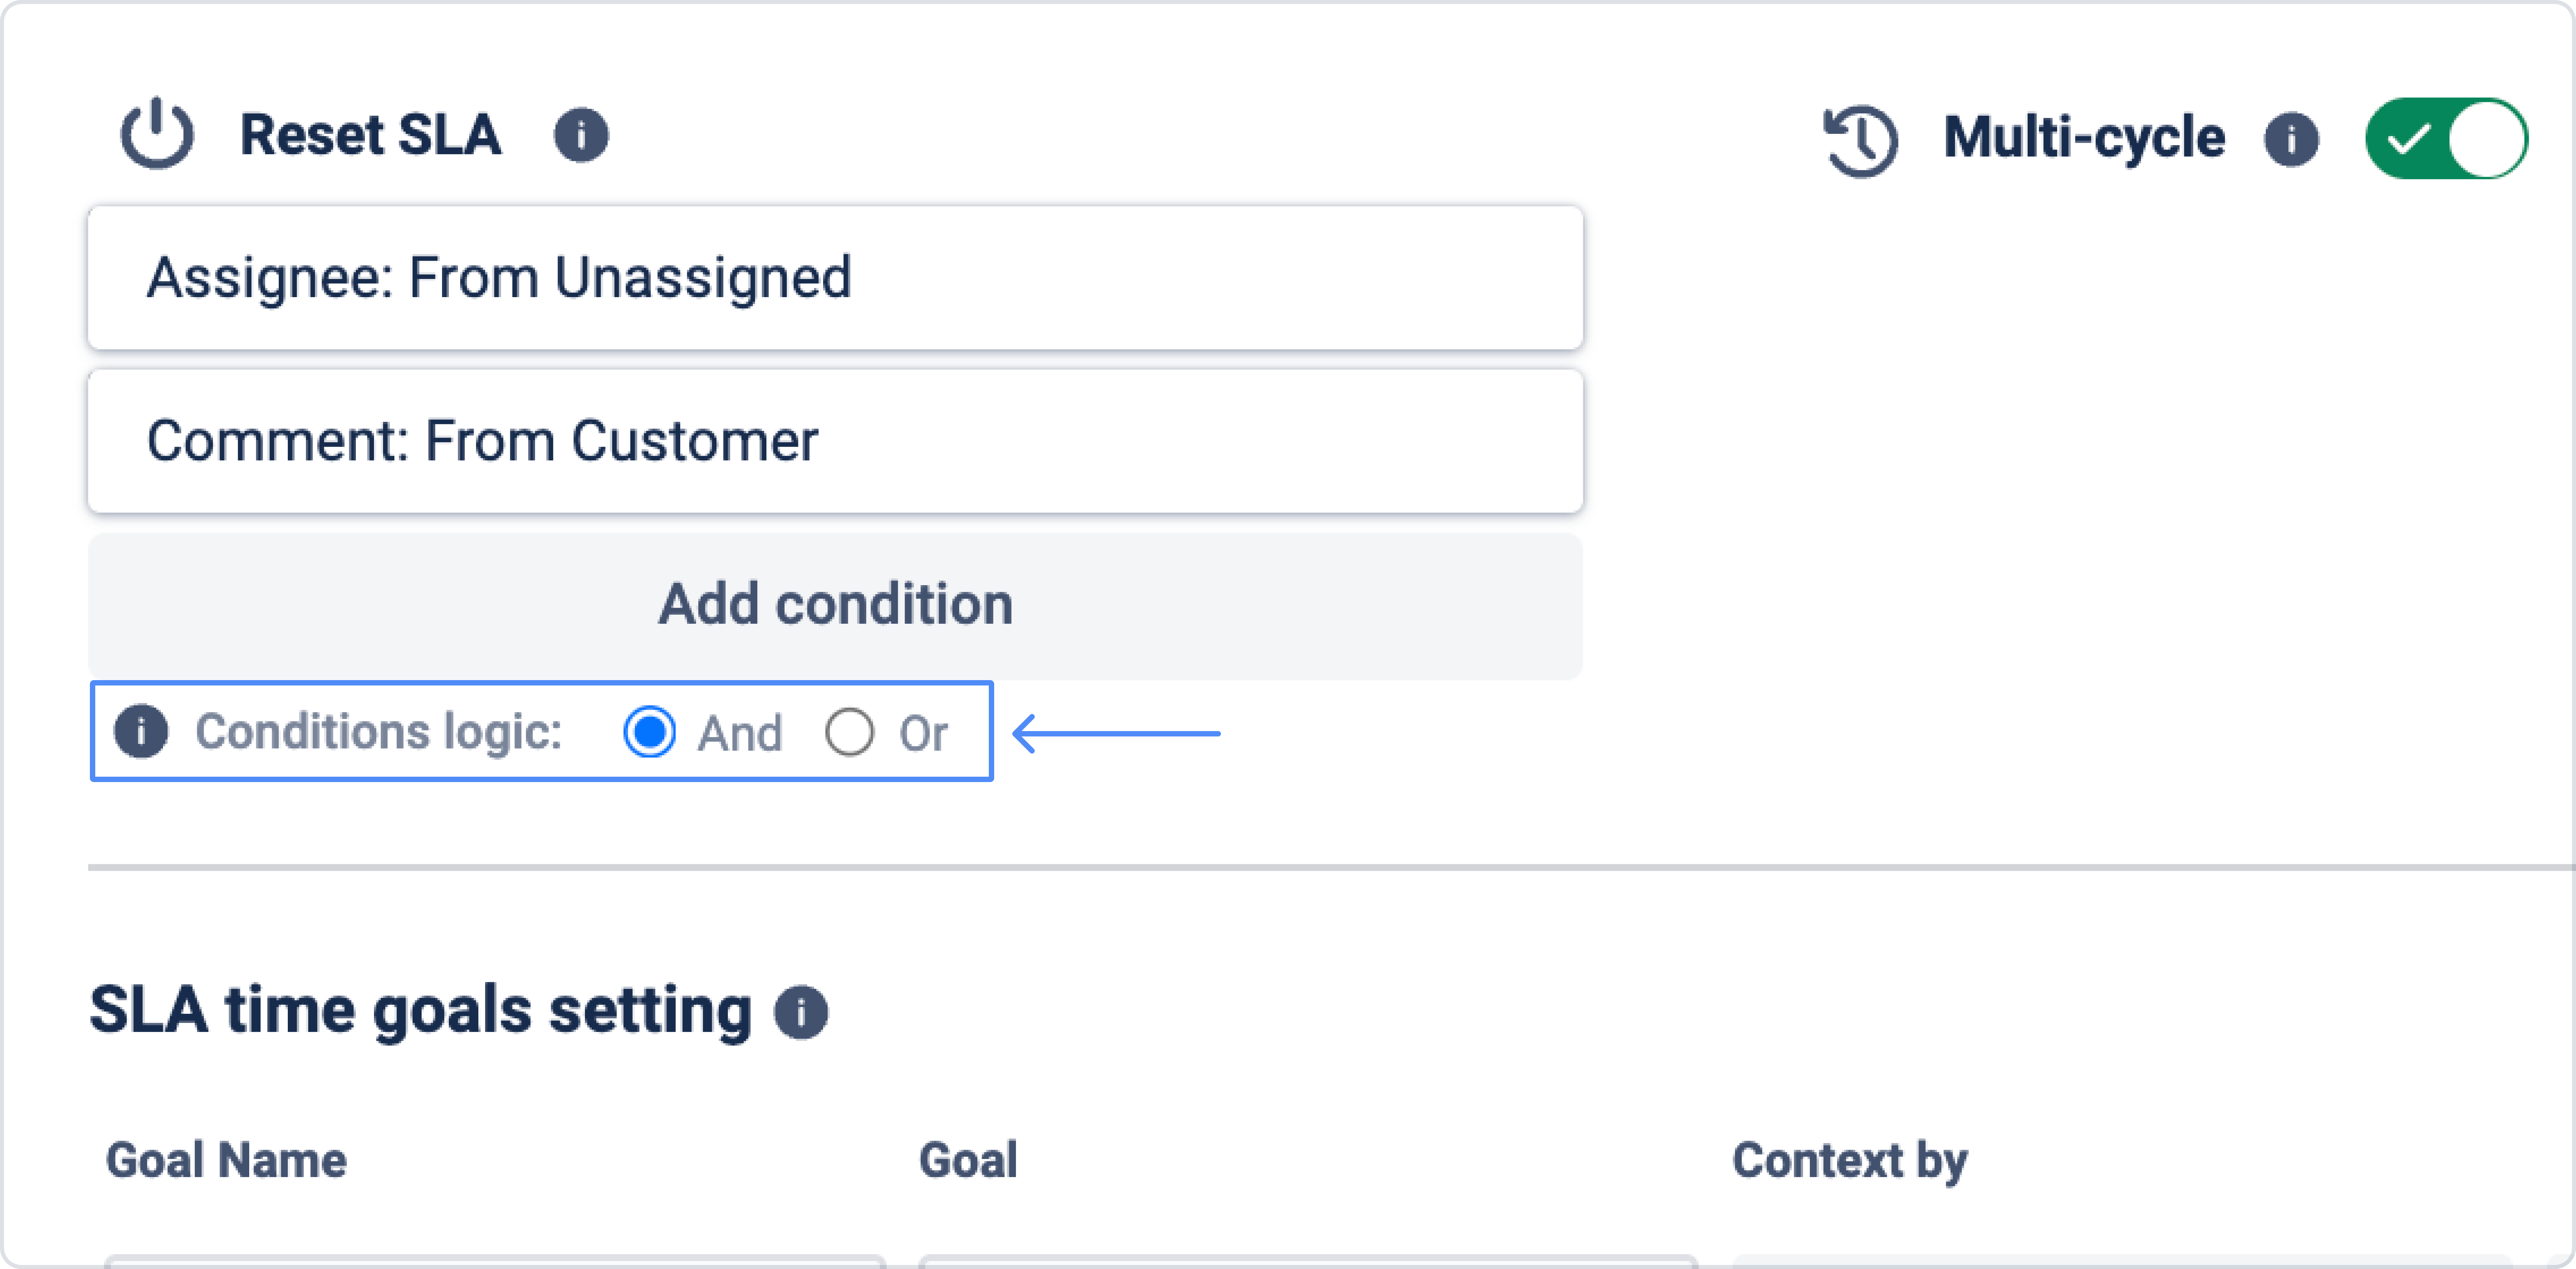Click the Conditions logic label
Image resolution: width=2576 pixels, height=1269 pixels.
pos(378,732)
